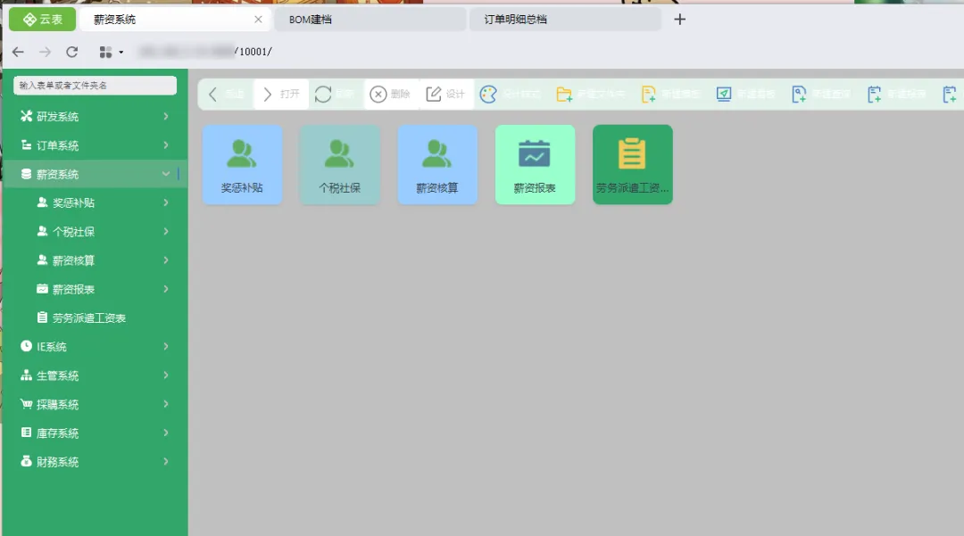Click the 删除 toolbar button
This screenshot has height=536, width=964.
pos(391,94)
